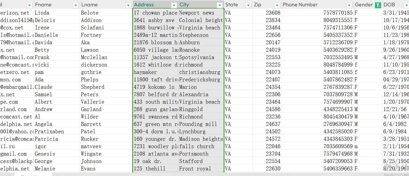
Task: Select the city cell Portsmouth
Action: (201, 154)
